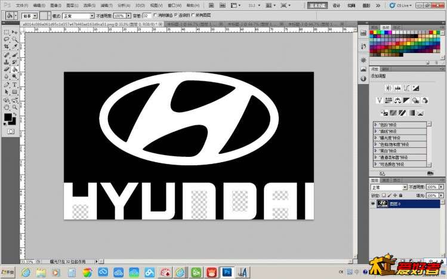This screenshot has height=279, width=447.
Task: Add Vibrance adjustment icon
Action: pos(379,100)
